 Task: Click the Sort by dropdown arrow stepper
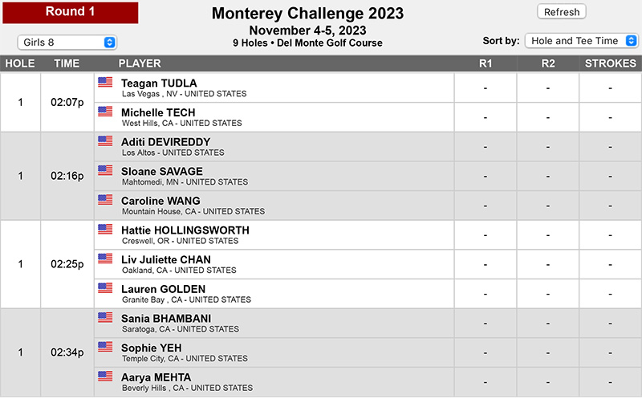point(632,41)
